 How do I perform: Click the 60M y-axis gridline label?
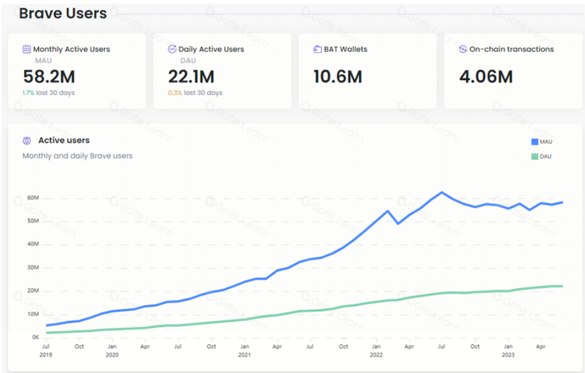point(32,198)
